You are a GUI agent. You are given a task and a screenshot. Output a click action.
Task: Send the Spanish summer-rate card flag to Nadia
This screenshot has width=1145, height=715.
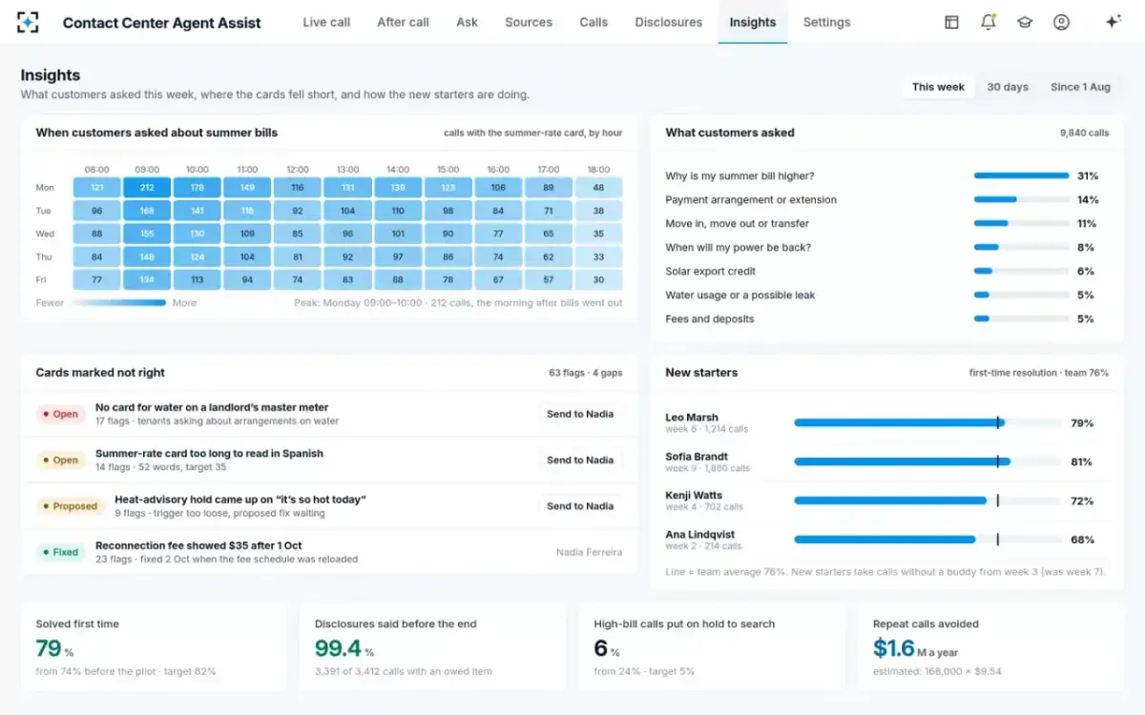pyautogui.click(x=580, y=460)
